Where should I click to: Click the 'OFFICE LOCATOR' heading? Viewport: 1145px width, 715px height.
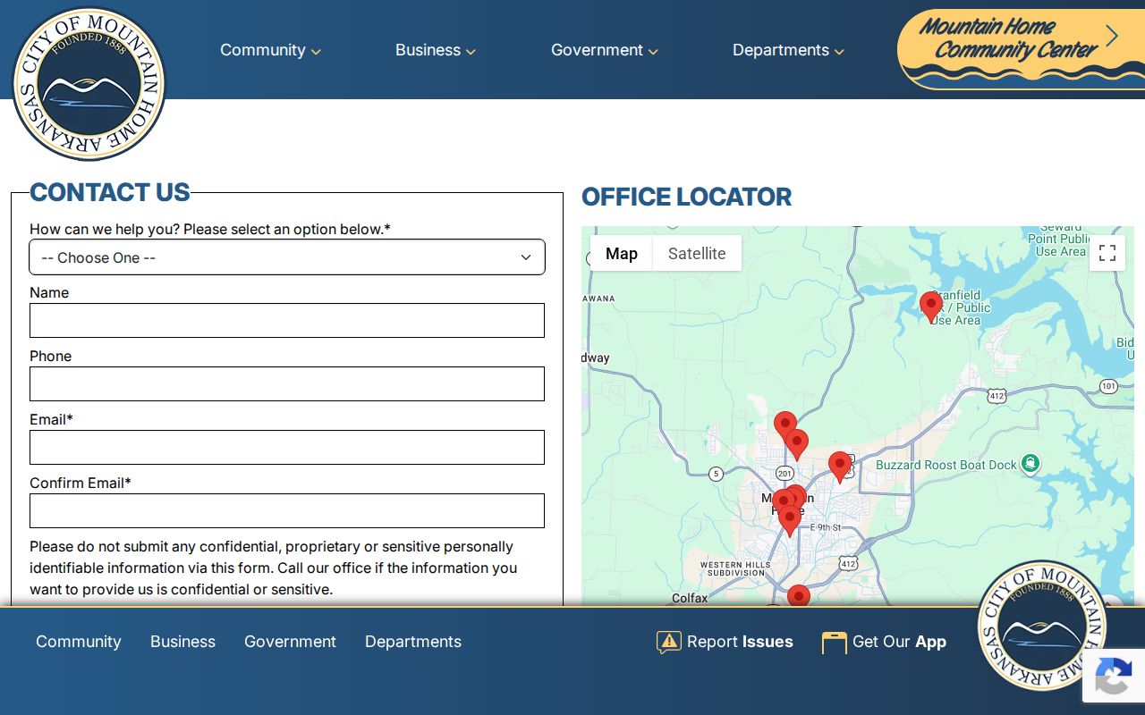click(x=687, y=197)
